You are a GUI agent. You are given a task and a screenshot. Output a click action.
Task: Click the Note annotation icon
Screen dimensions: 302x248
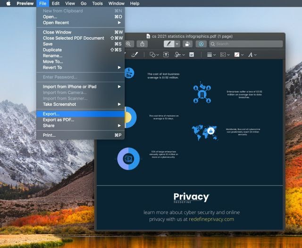(192, 55)
